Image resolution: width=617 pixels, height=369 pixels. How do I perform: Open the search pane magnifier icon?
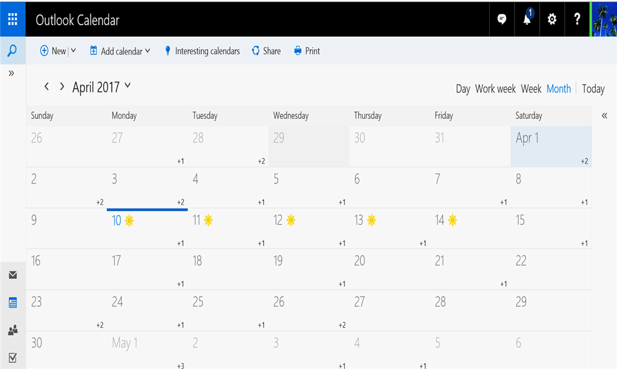point(12,50)
